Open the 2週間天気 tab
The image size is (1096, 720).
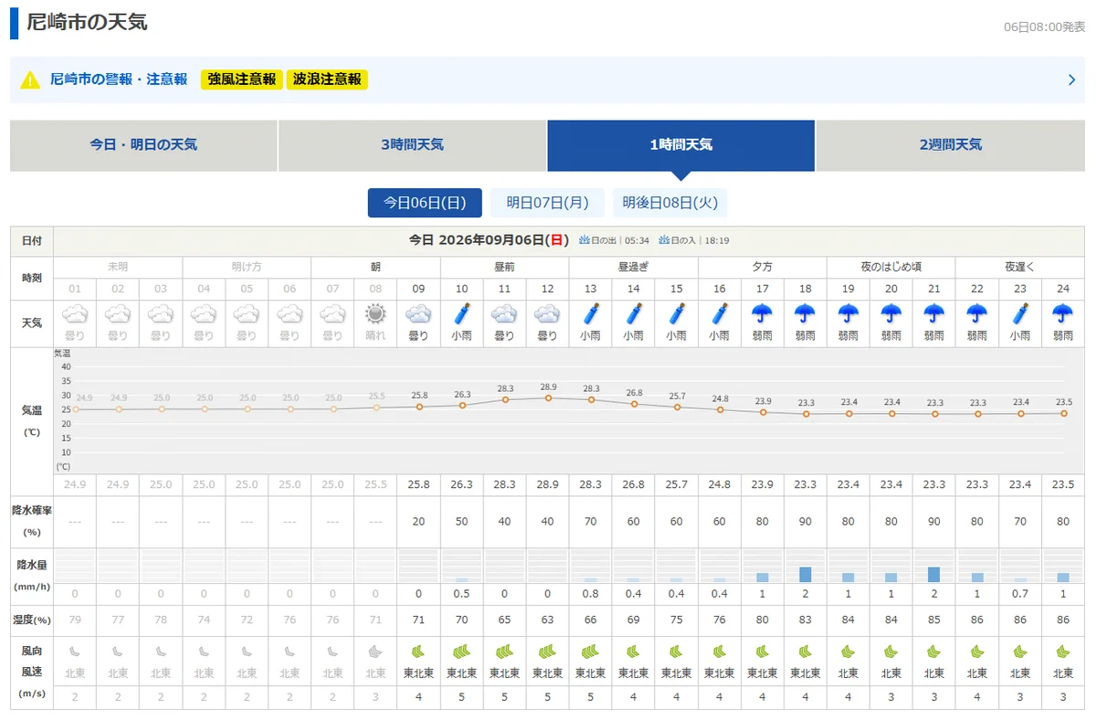(951, 145)
